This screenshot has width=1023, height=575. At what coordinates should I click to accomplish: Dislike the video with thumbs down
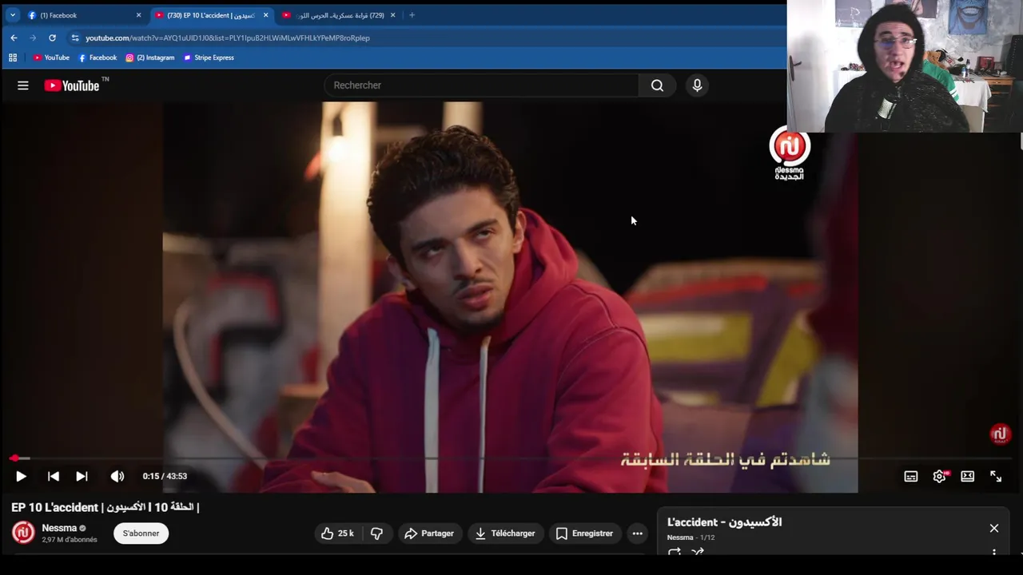point(376,533)
